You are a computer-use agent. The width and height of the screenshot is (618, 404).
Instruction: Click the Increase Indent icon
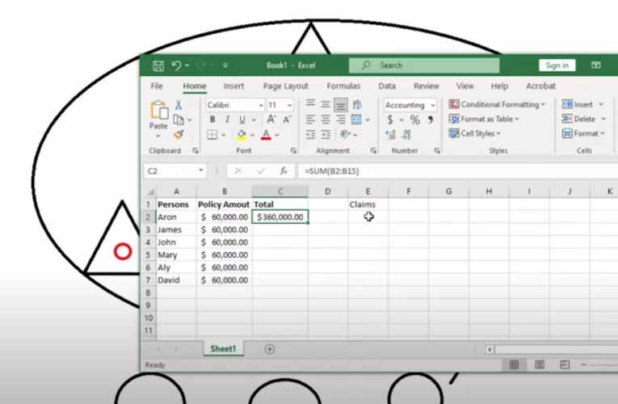(326, 135)
